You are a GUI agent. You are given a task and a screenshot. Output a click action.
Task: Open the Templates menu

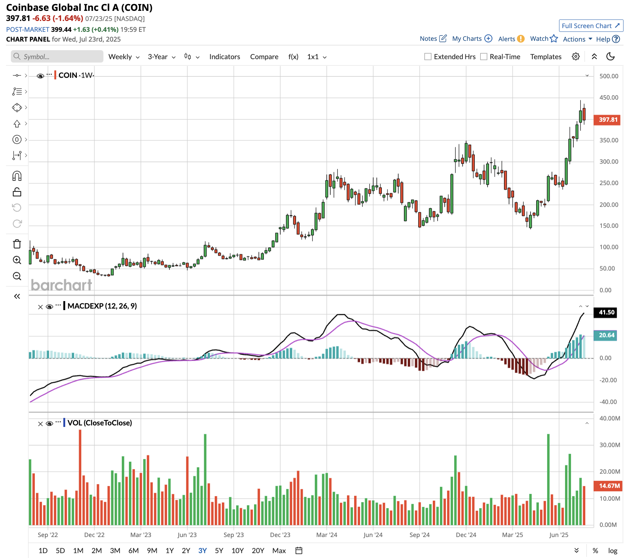(x=546, y=57)
